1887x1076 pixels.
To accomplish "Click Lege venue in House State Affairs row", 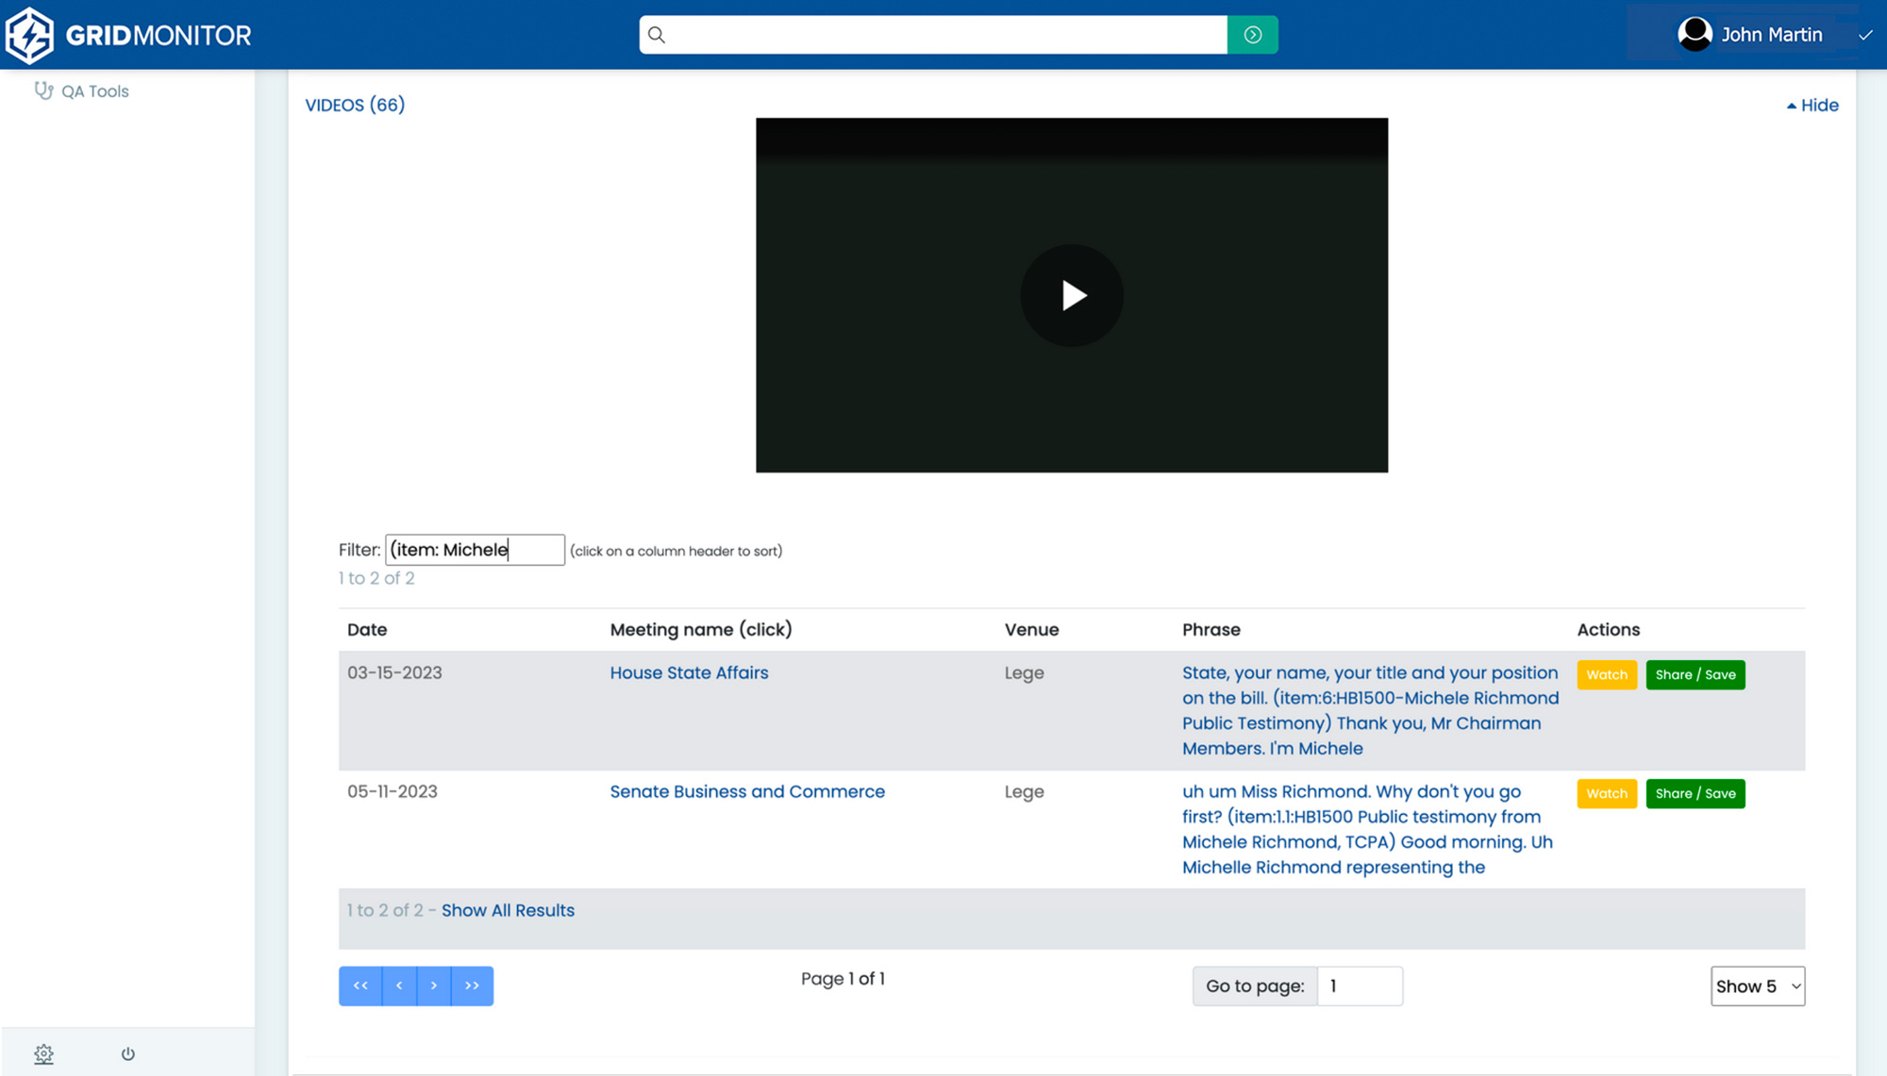I will pyautogui.click(x=1024, y=673).
